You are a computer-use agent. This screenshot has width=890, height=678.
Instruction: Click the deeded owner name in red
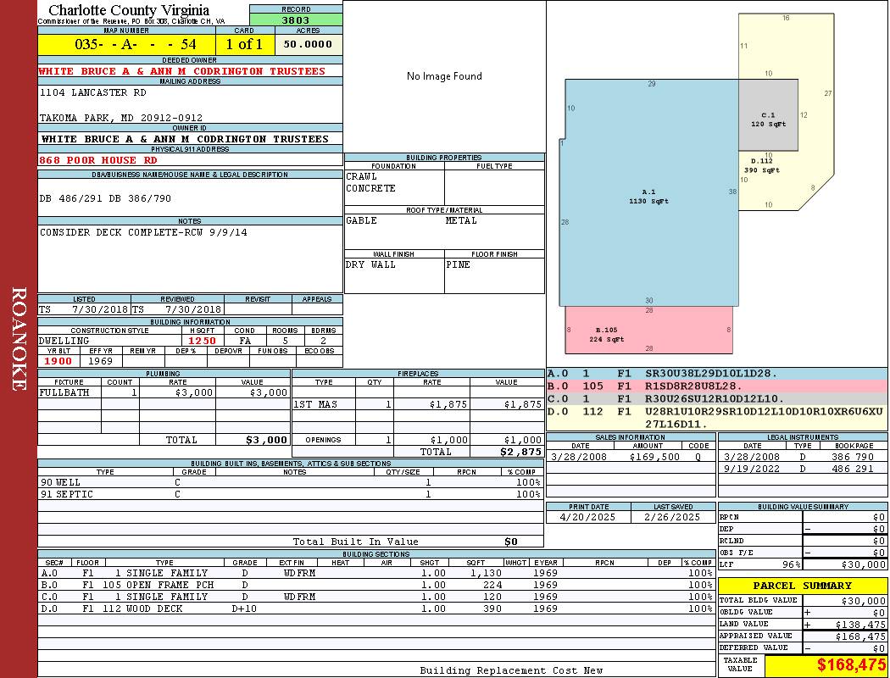click(182, 71)
